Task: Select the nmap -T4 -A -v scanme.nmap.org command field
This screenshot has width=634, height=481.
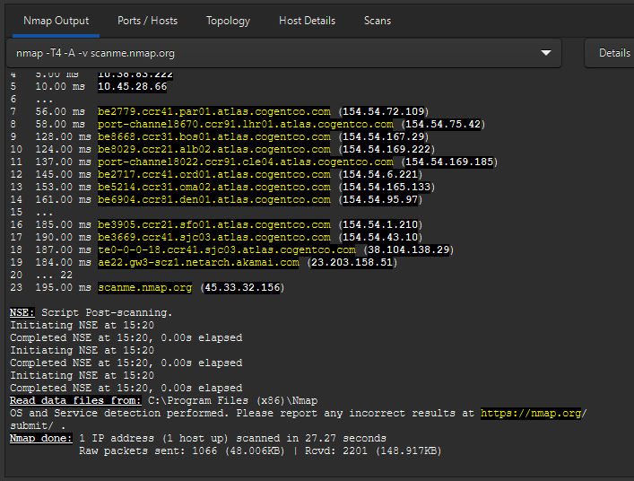Action: (284, 53)
